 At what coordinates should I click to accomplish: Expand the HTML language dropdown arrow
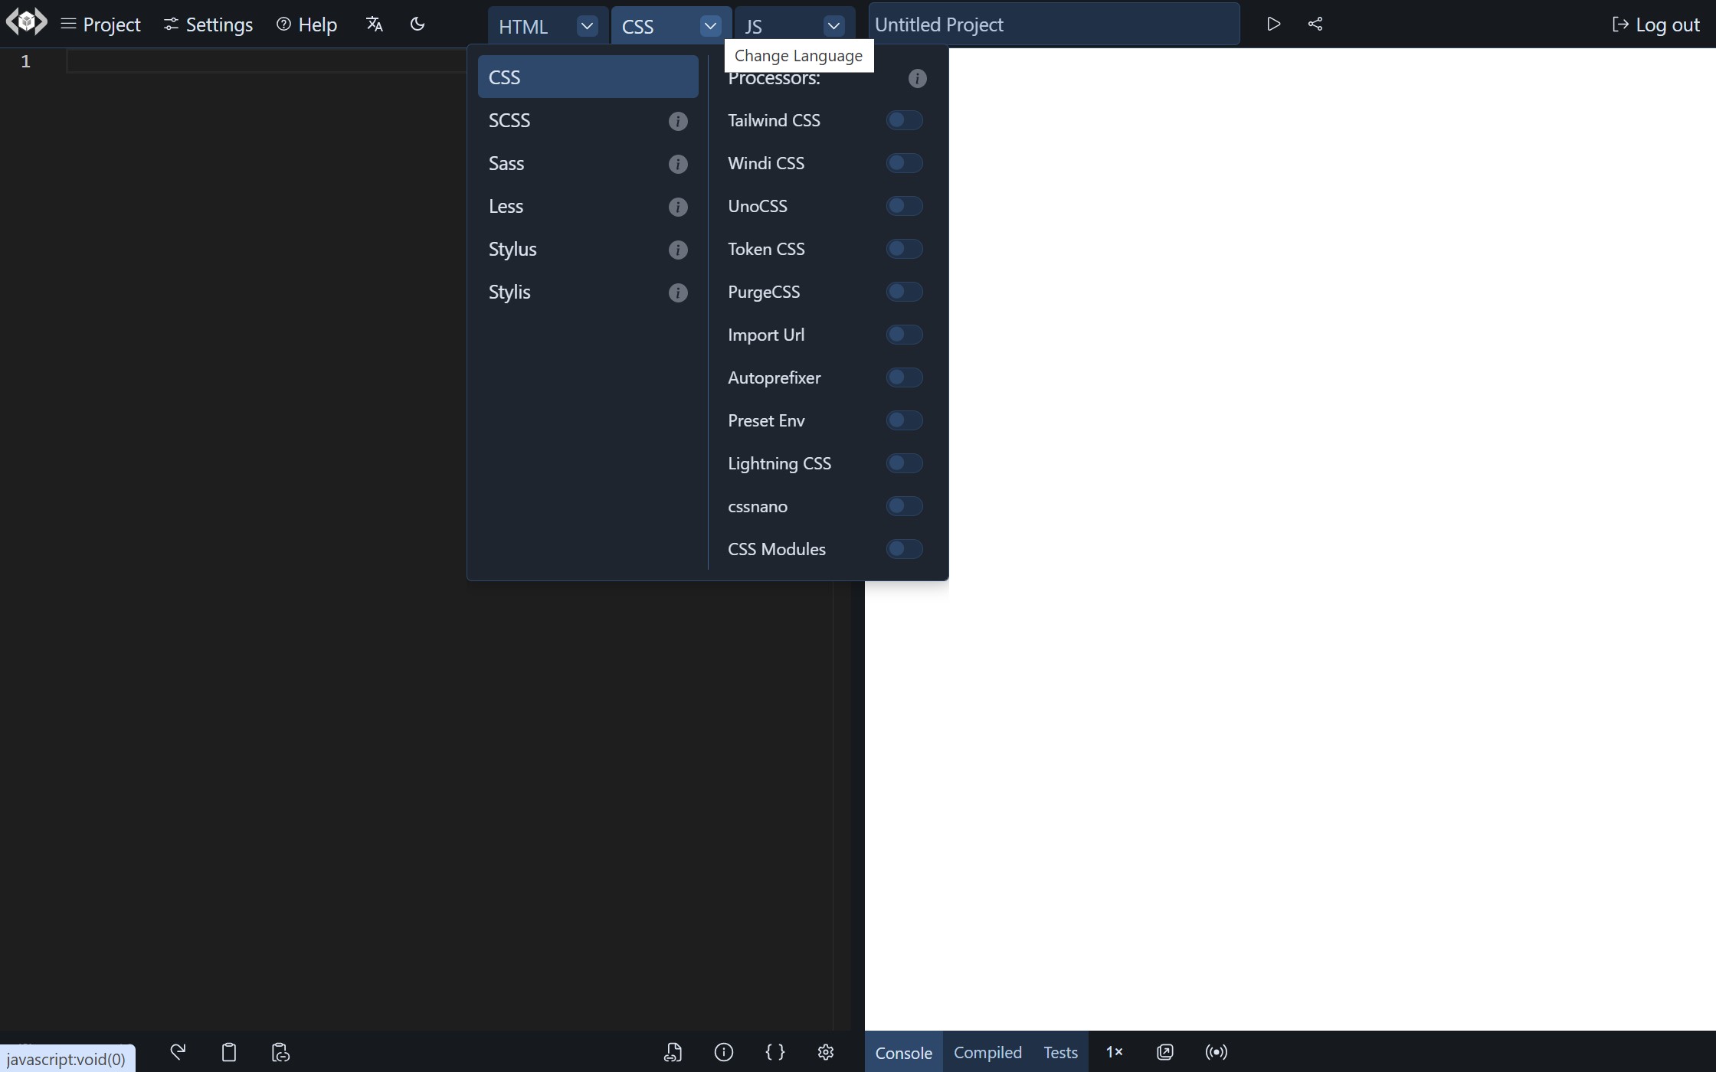coord(587,26)
